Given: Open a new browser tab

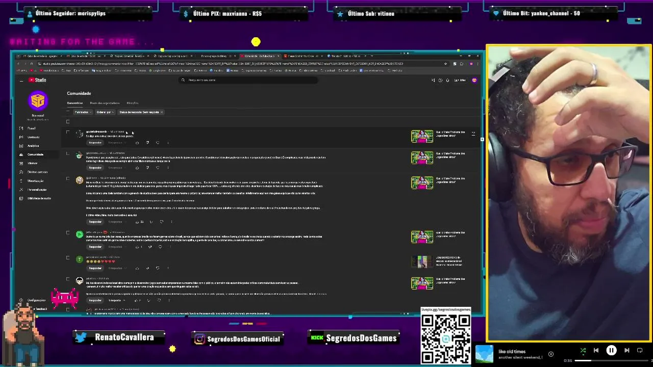Looking at the screenshot, I should 372,56.
